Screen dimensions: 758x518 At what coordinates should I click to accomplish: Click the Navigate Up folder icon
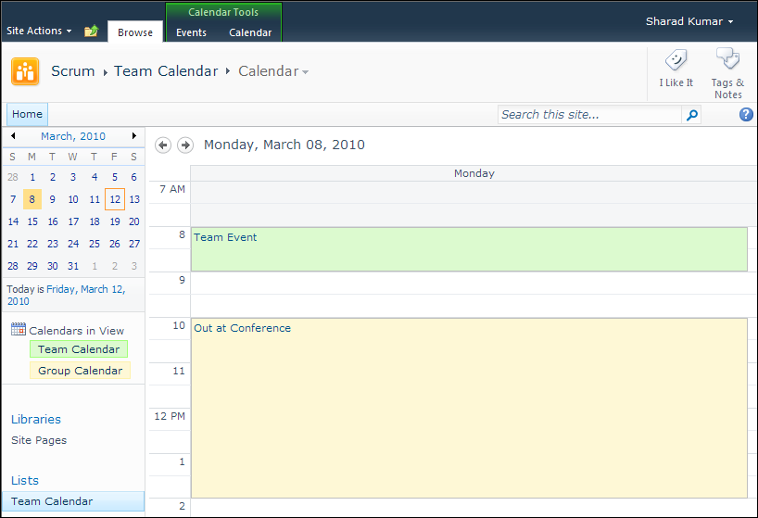tap(92, 31)
